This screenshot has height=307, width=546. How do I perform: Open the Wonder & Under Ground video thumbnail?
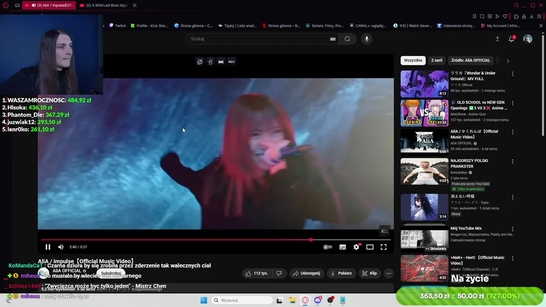(x=424, y=84)
